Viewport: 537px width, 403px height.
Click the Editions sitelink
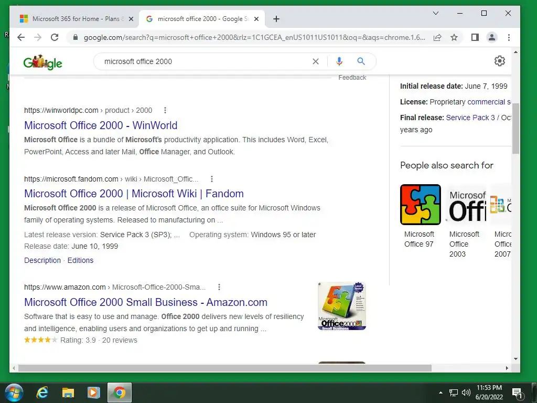point(80,260)
